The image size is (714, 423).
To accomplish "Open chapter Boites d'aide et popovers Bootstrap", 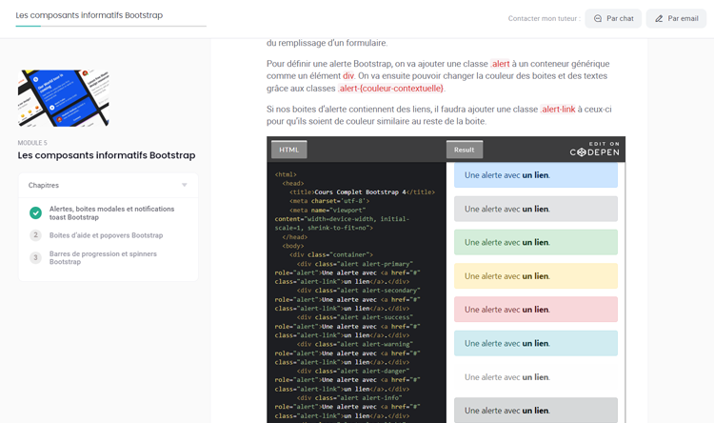I will (106, 235).
